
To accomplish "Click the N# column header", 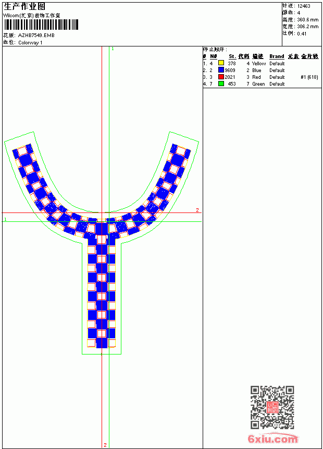I will click(214, 56).
